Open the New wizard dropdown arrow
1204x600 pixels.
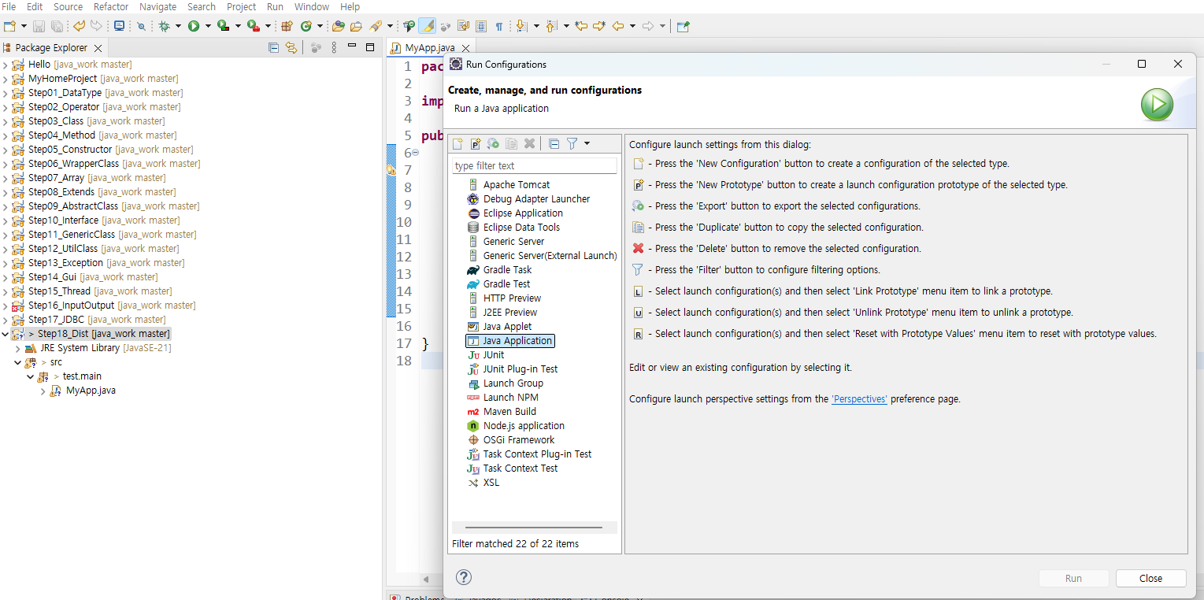point(24,26)
